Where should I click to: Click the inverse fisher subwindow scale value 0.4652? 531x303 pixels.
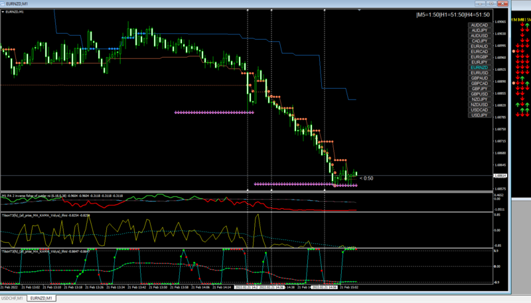[x=499, y=195]
